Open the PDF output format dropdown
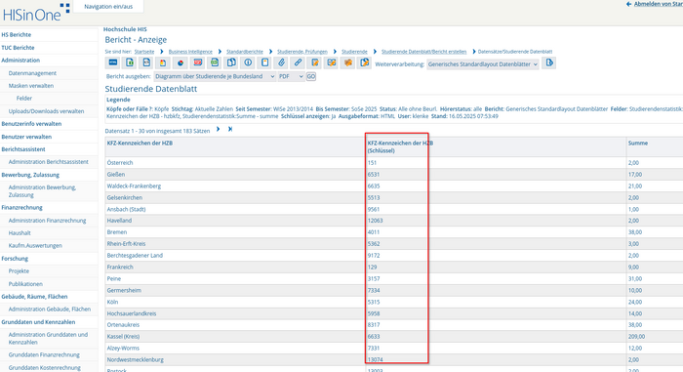The image size is (683, 372). click(291, 76)
